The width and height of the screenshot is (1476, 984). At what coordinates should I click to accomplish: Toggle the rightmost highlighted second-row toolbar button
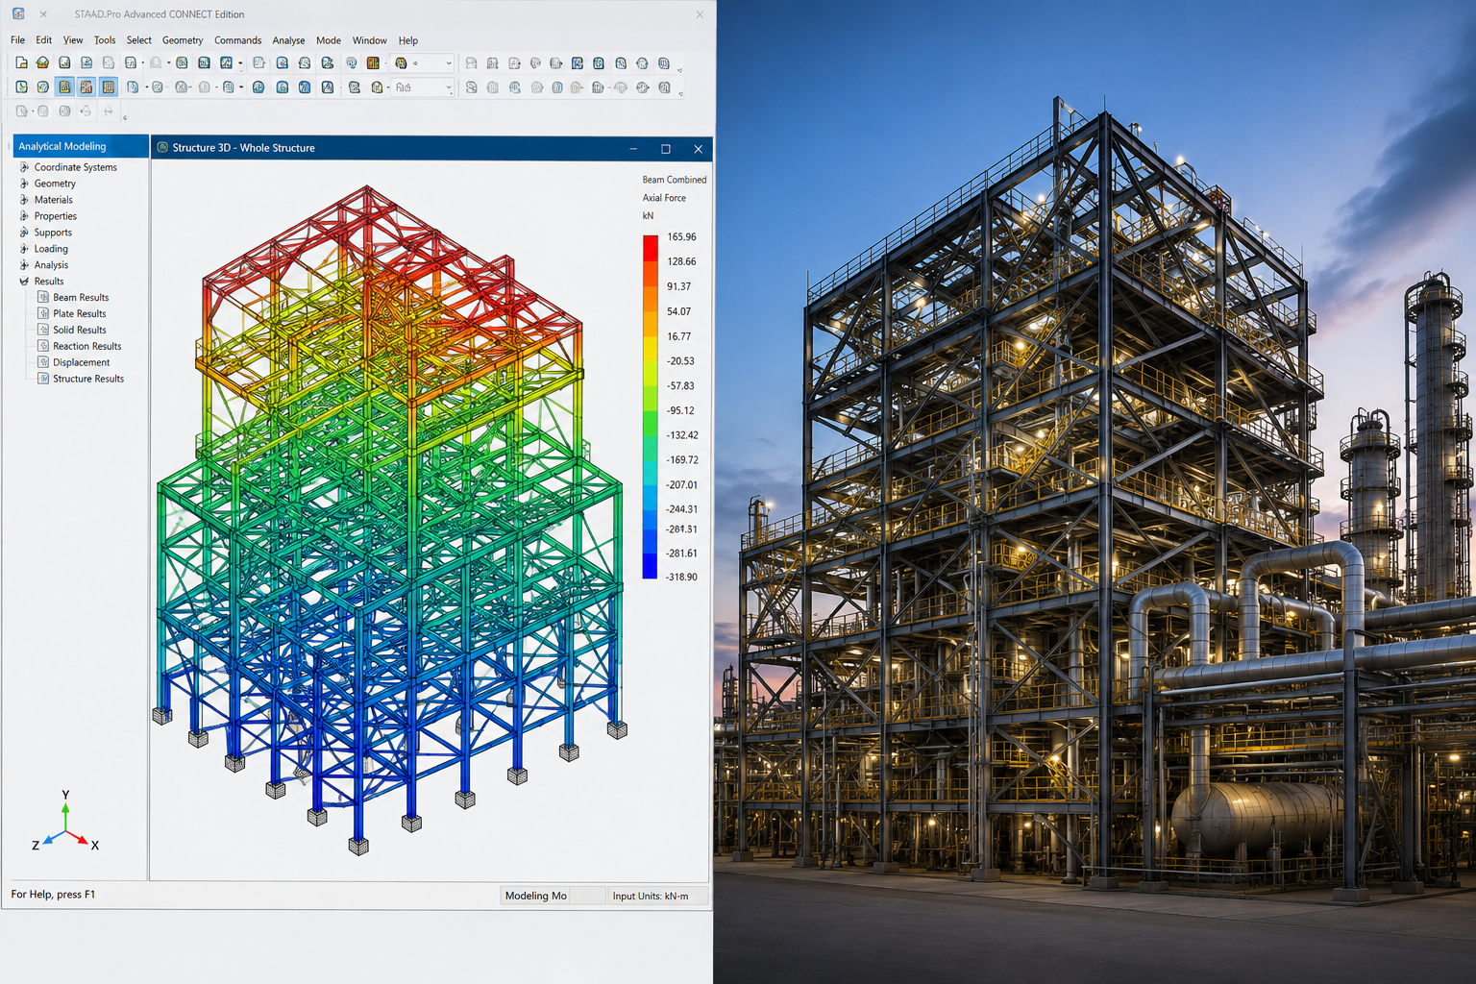[109, 86]
